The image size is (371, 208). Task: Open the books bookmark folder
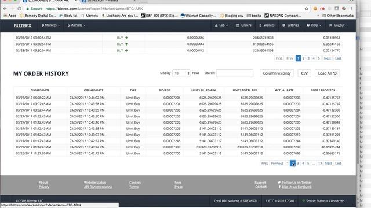tap(254, 16)
